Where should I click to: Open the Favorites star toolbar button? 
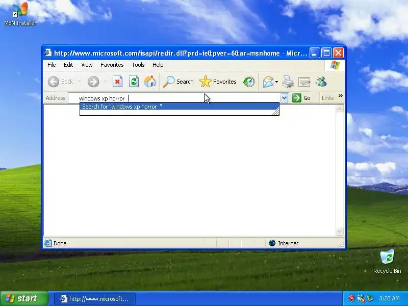[218, 82]
